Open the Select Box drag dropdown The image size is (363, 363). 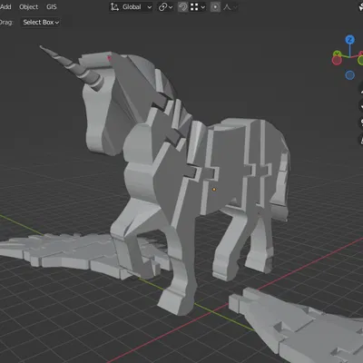coord(41,22)
